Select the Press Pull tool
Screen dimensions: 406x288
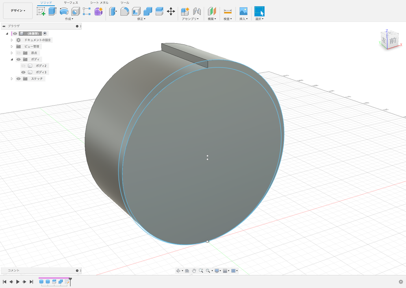tap(113, 11)
